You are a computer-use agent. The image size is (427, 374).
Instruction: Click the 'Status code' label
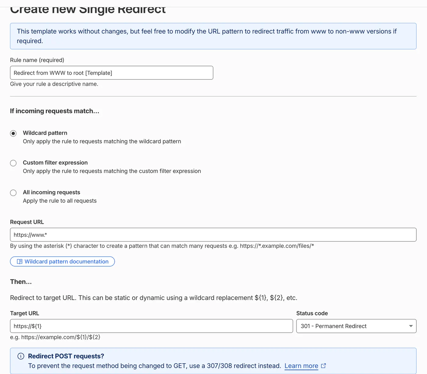312,313
